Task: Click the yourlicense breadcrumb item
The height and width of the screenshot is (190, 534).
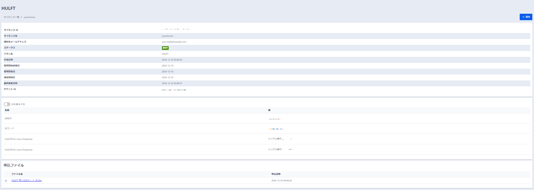Action: click(x=29, y=17)
